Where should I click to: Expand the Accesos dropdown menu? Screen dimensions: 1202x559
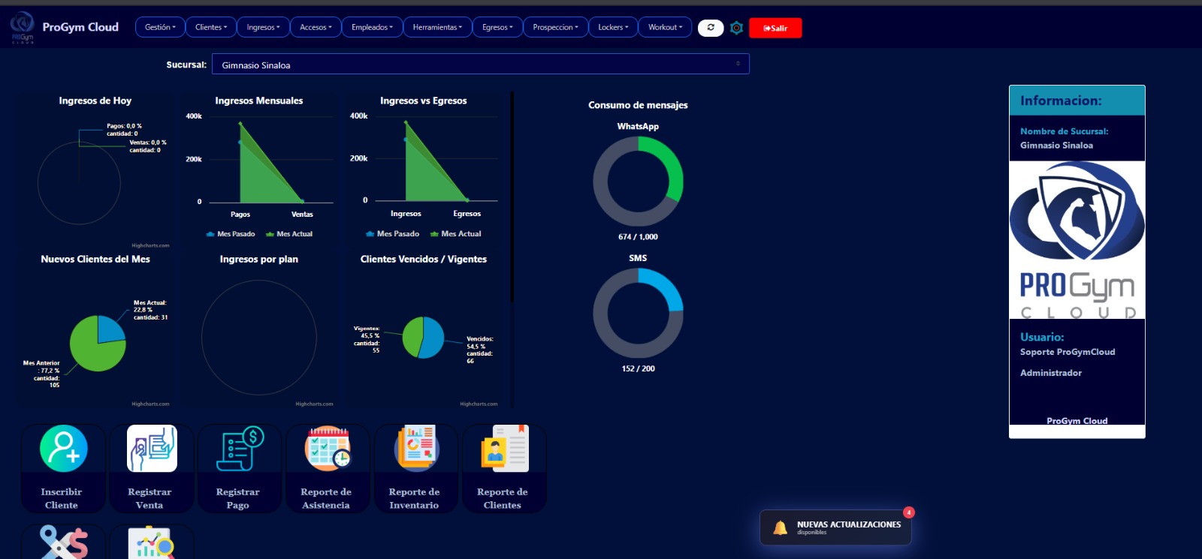pyautogui.click(x=316, y=27)
